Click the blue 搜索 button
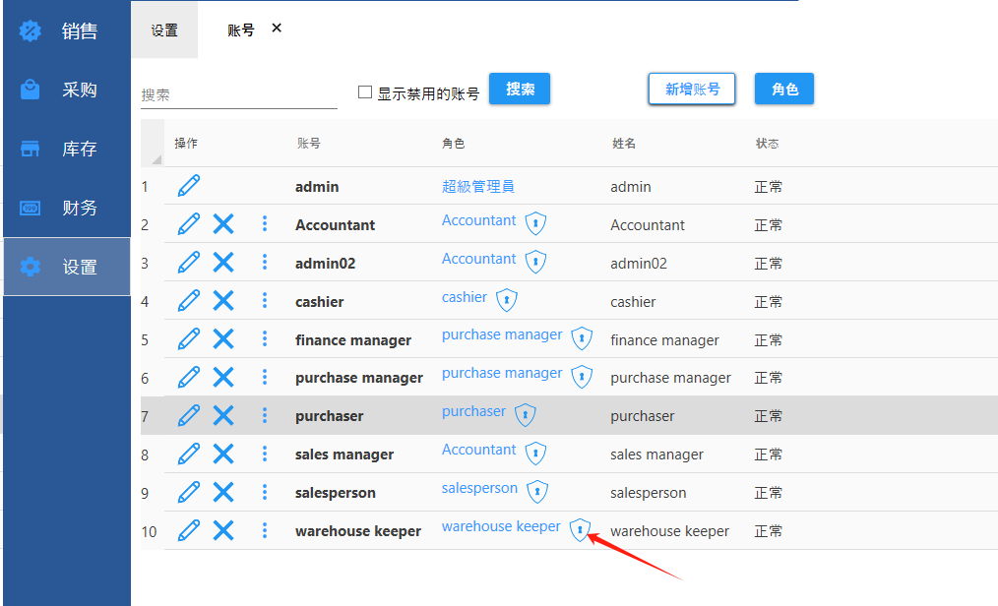 coord(520,89)
